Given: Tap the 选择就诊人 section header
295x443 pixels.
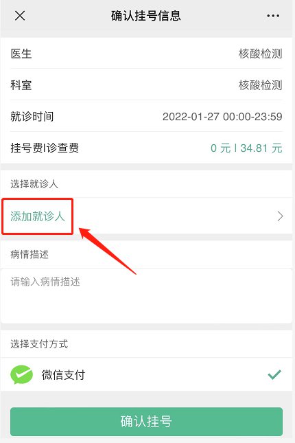Looking at the screenshot, I should 34,184.
